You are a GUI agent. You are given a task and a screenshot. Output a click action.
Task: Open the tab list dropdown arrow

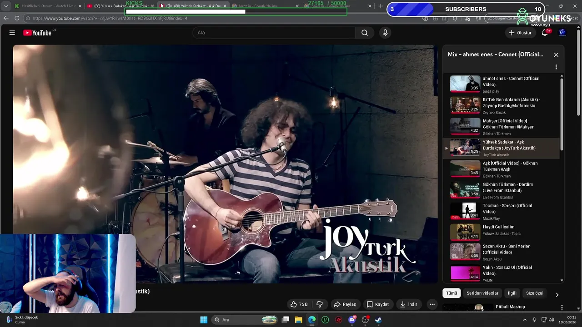point(6,6)
